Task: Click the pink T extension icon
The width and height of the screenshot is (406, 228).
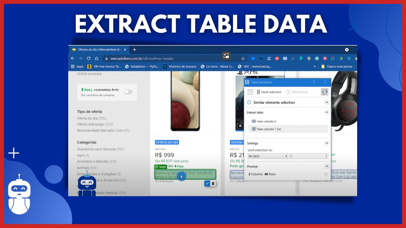Action: [325, 59]
